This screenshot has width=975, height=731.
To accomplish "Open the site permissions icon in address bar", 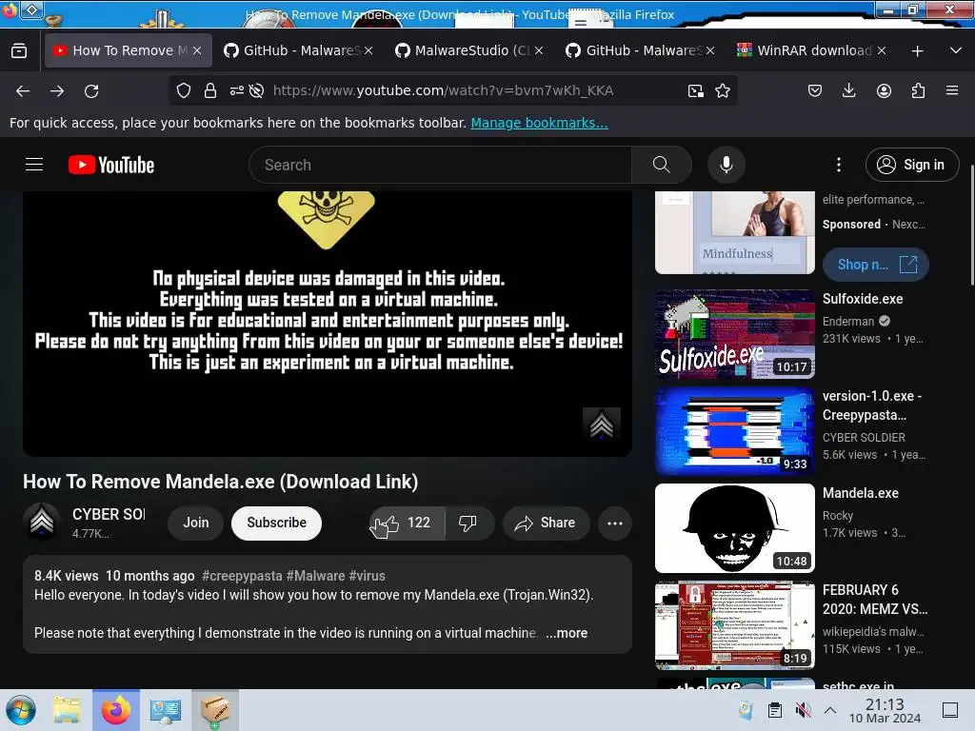I will (236, 90).
